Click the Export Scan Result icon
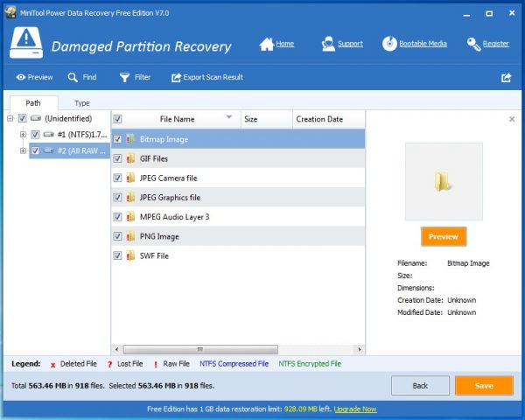This screenshot has height=420, width=525. (176, 78)
